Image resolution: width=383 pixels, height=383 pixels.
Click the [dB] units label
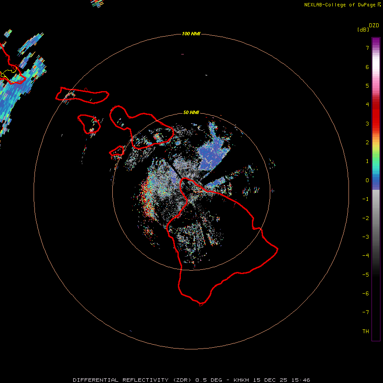tap(363, 29)
